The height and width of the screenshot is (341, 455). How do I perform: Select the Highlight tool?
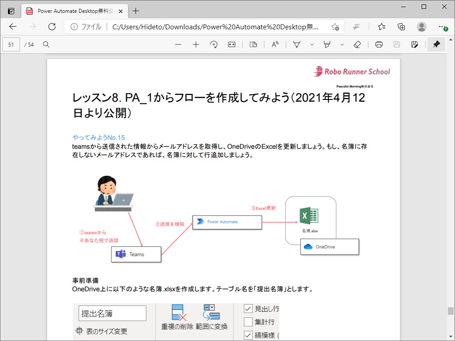click(x=327, y=44)
